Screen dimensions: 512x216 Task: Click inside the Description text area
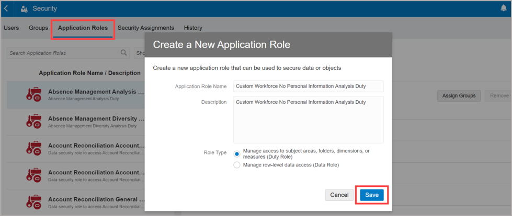308,119
